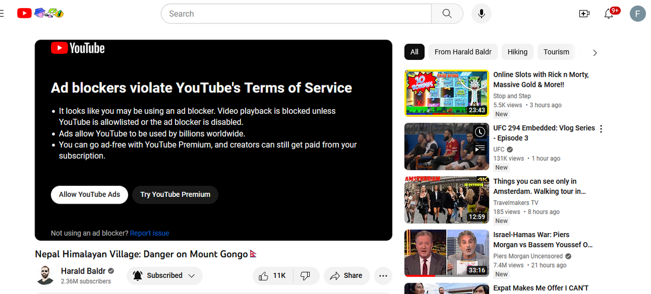651x294 pixels.
Task: Add UFC 294 video to Watch Later
Action: click(480, 132)
